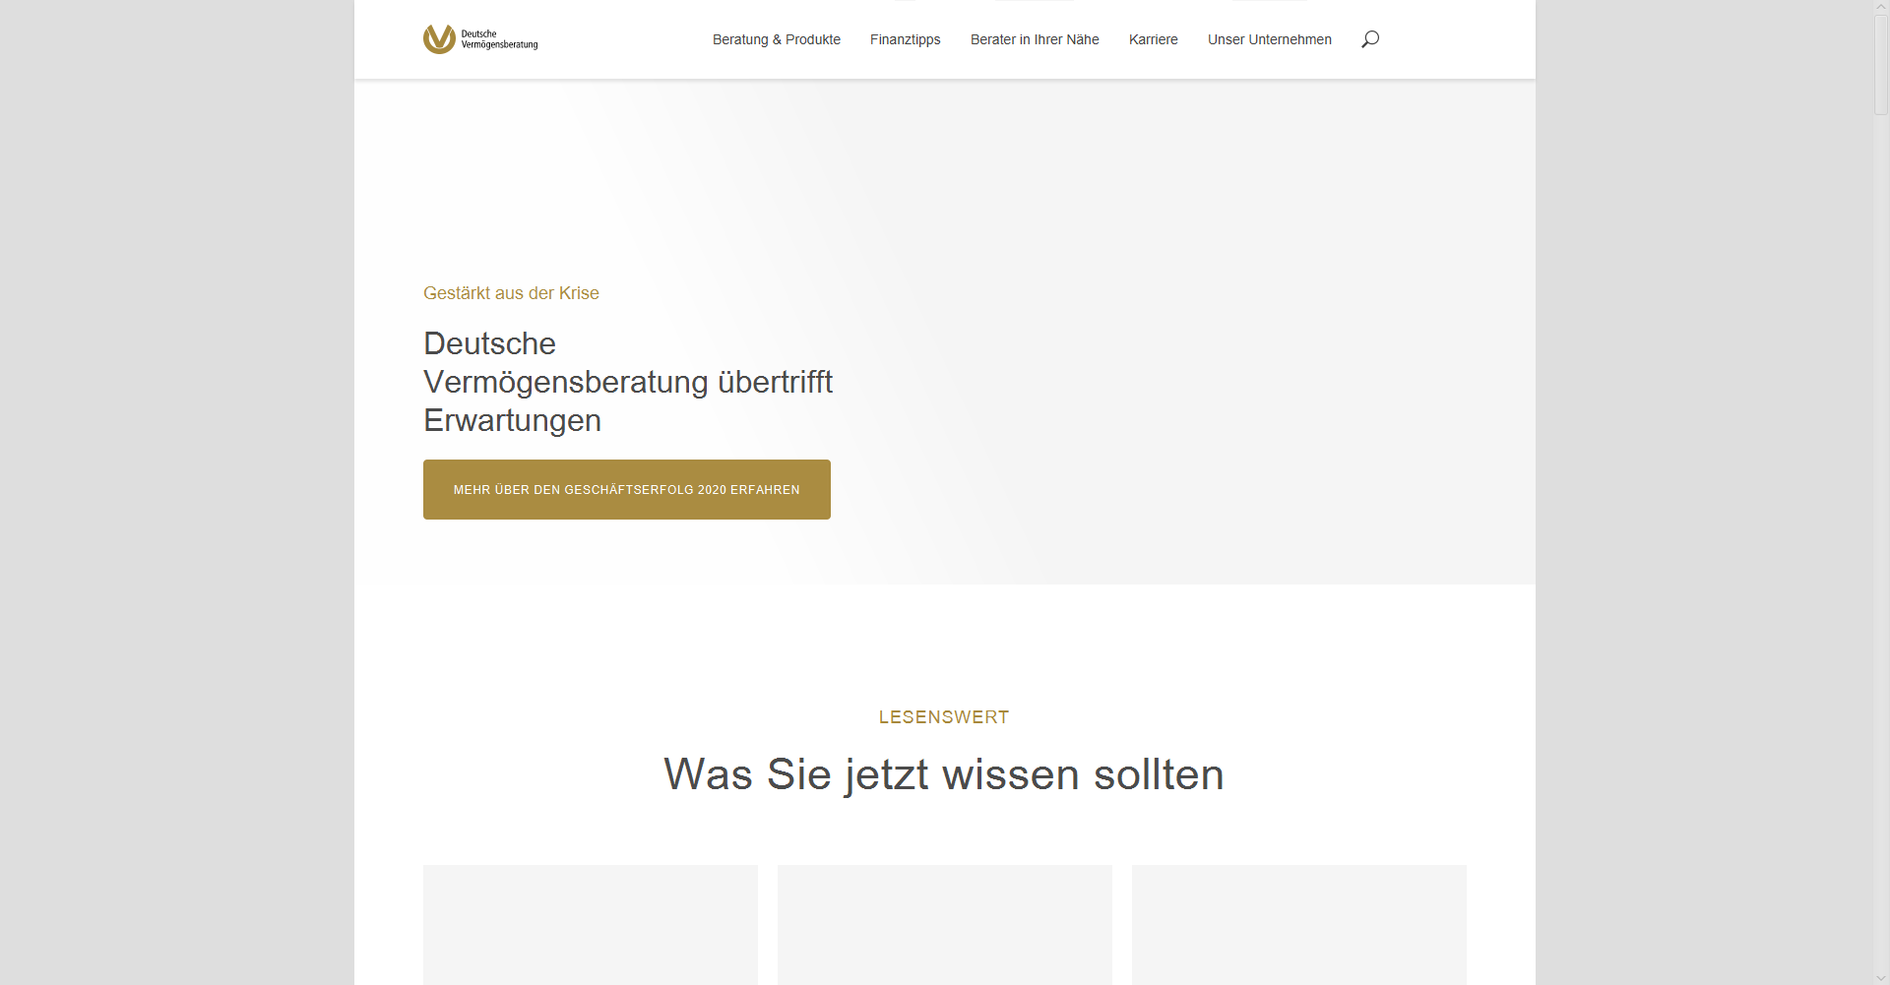This screenshot has width=1890, height=985.
Task: Click headline 'Deutsche Vermögensberatung übertrifft Erwartungen'
Action: [x=628, y=382]
